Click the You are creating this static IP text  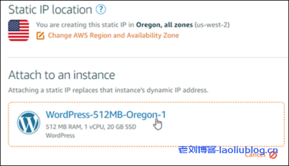85,25
